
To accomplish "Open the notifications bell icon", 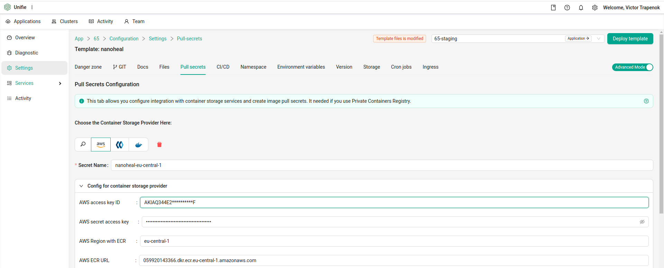I will tap(581, 8).
